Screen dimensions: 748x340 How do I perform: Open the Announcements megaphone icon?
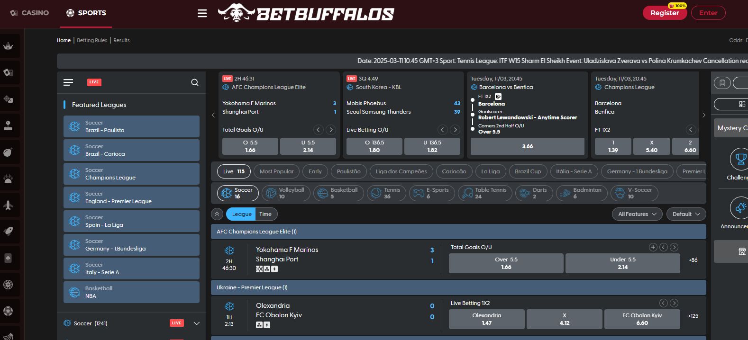coord(739,207)
